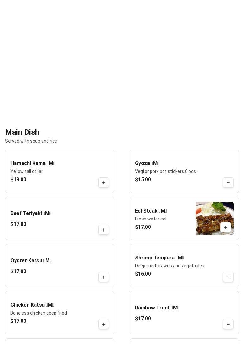Screen dimensions: 244x344
Task: Select the Rainbow Trout menu card
Action: (184, 313)
